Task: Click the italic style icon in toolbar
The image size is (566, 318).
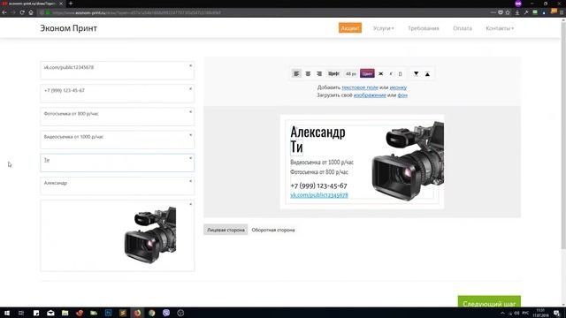Action: click(x=391, y=74)
